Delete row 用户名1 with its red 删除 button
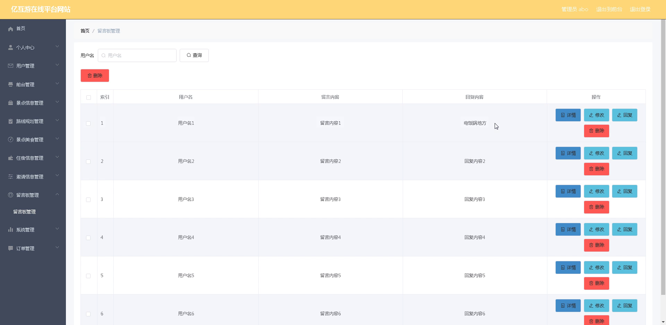 (596, 131)
